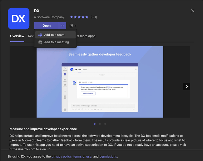Click the calendar meeting icon in dropdown
Screen dimensions: 203x161
click(x=40, y=42)
